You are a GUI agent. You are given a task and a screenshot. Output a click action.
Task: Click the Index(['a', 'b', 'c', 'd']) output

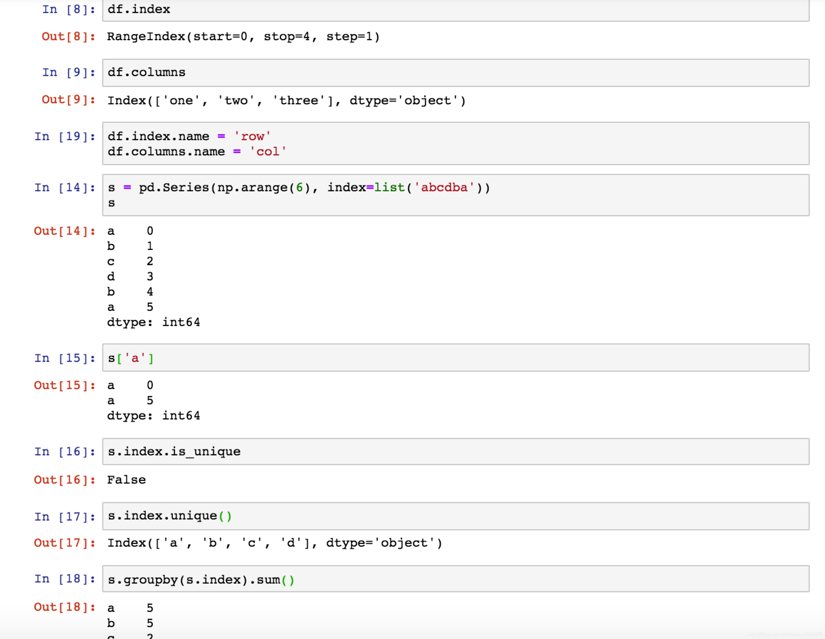(x=275, y=543)
